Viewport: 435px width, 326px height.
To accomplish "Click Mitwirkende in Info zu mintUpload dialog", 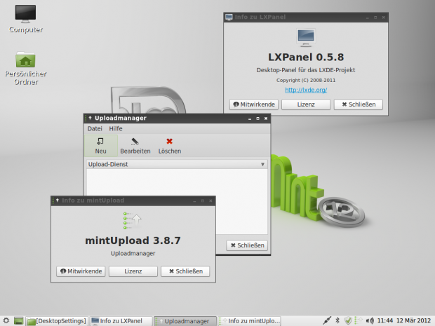I will click(x=81, y=271).
